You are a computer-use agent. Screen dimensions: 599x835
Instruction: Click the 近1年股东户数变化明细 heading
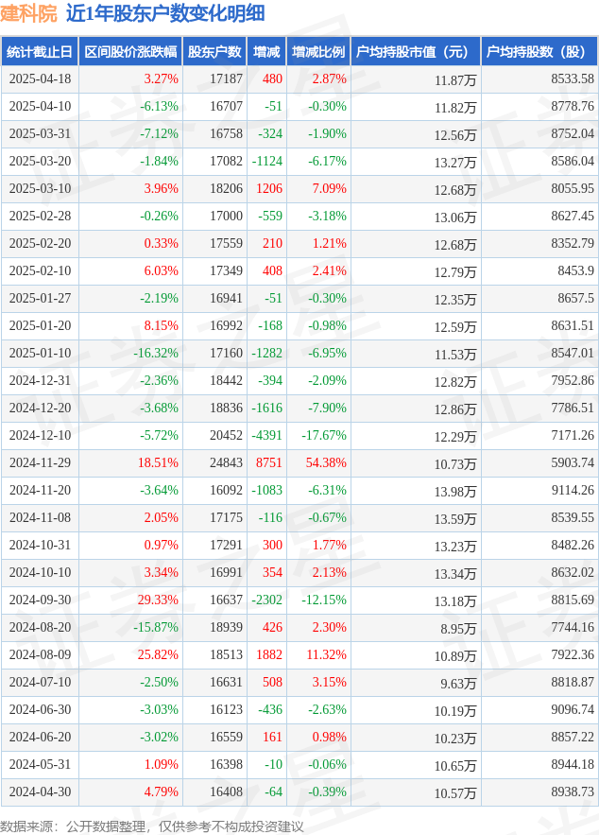pyautogui.click(x=165, y=13)
